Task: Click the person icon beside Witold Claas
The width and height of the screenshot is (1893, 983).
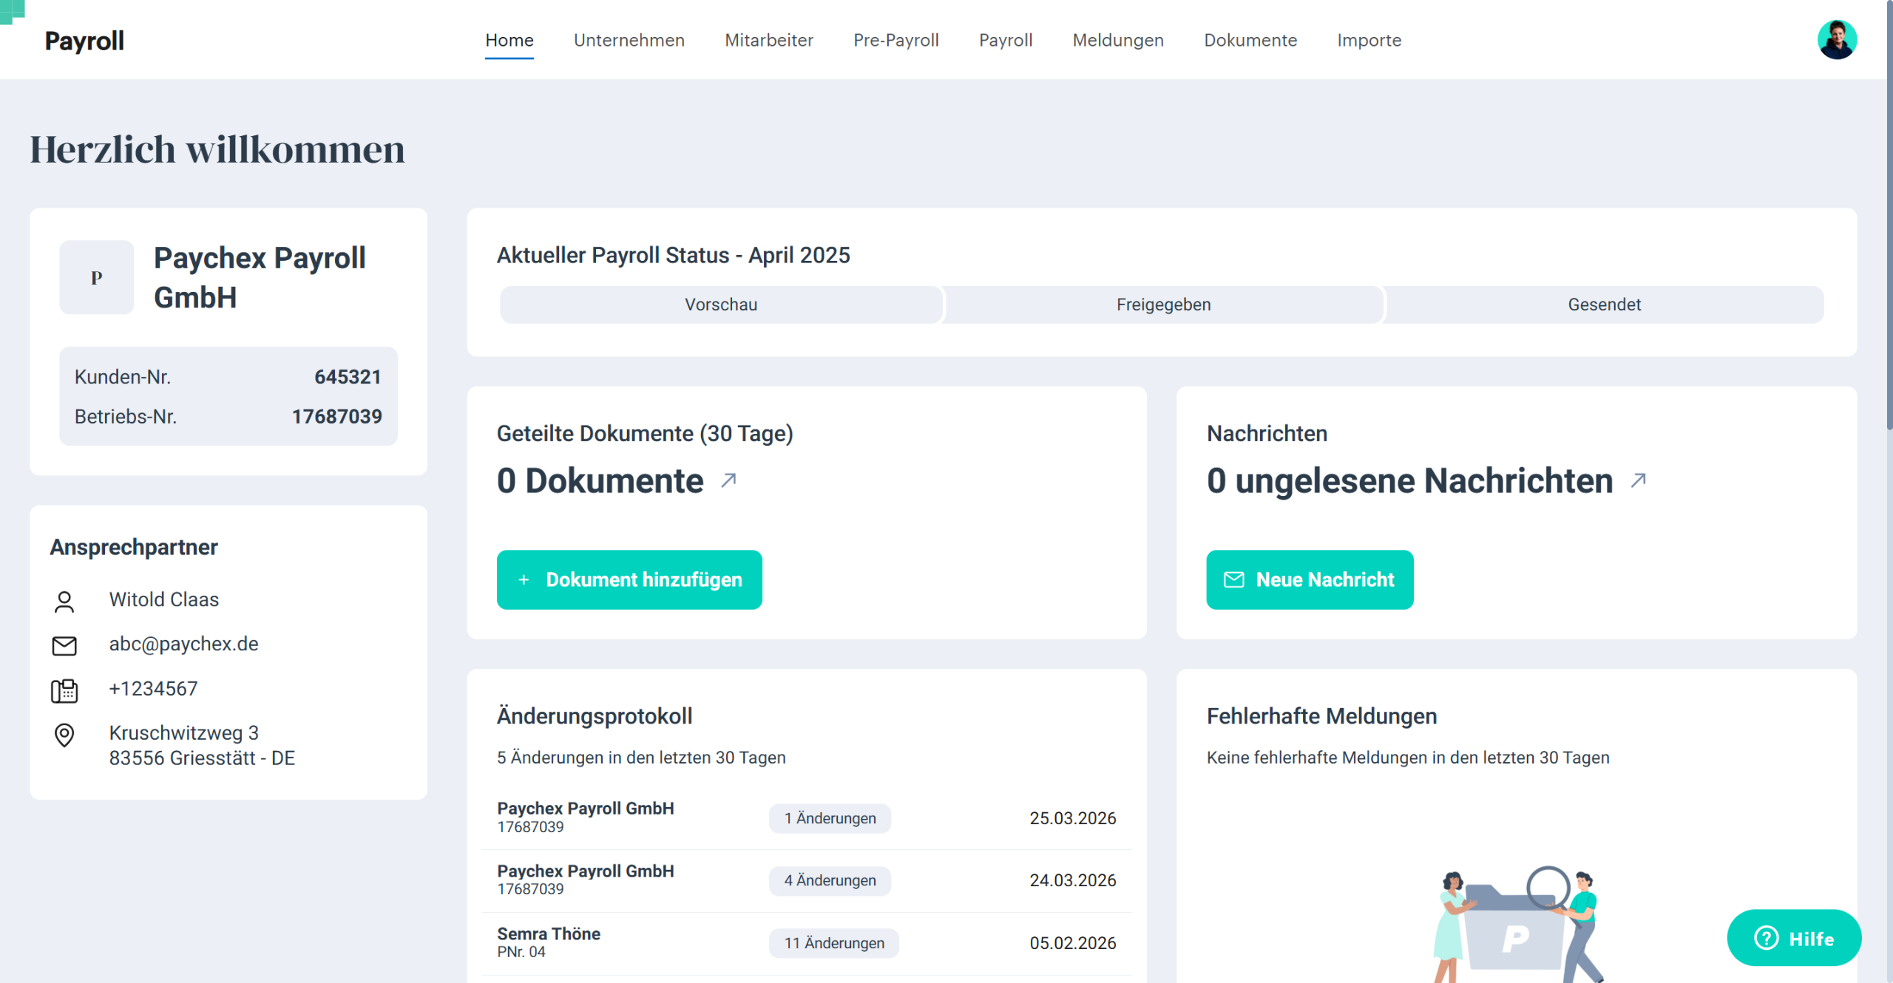Action: [x=64, y=602]
